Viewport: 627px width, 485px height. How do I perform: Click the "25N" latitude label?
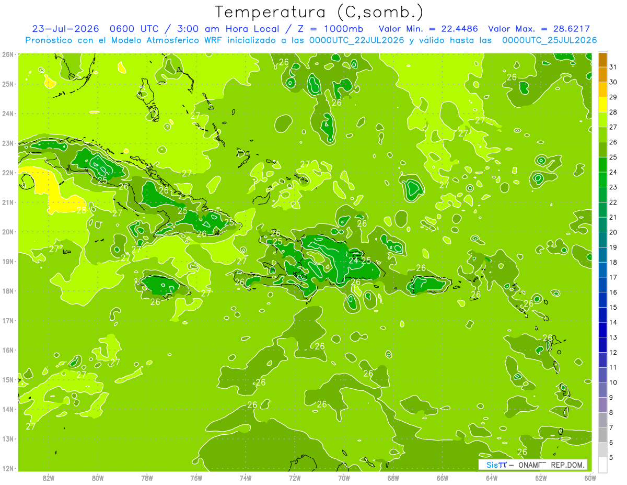7,84
